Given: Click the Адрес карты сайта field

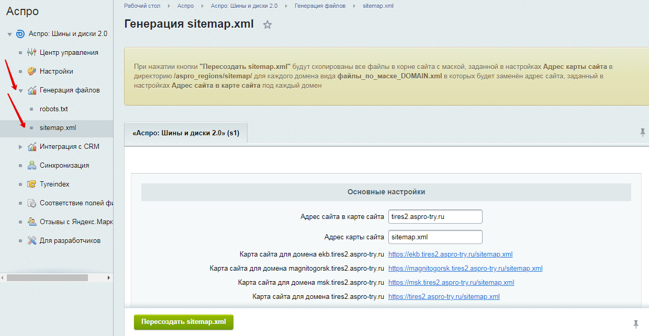Looking at the screenshot, I should coord(435,237).
